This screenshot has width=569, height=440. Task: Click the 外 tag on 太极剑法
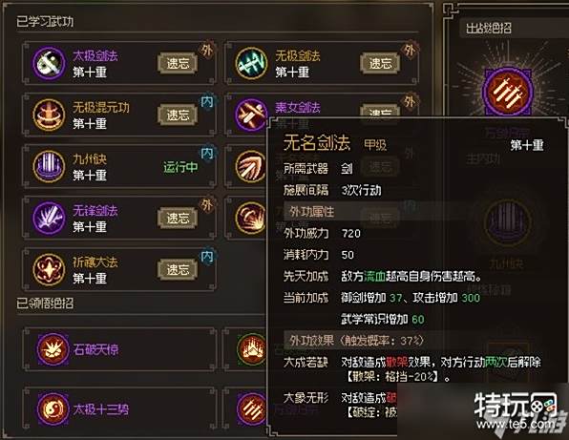click(x=207, y=51)
